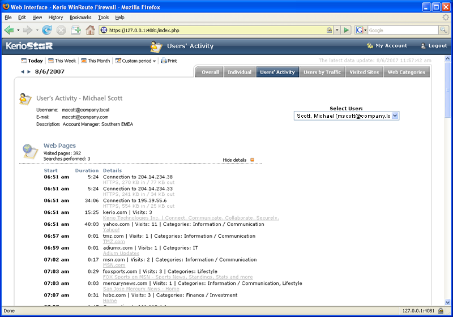This screenshot has width=453, height=317.
Task: Open the Yahoo! page link
Action: tap(111, 230)
